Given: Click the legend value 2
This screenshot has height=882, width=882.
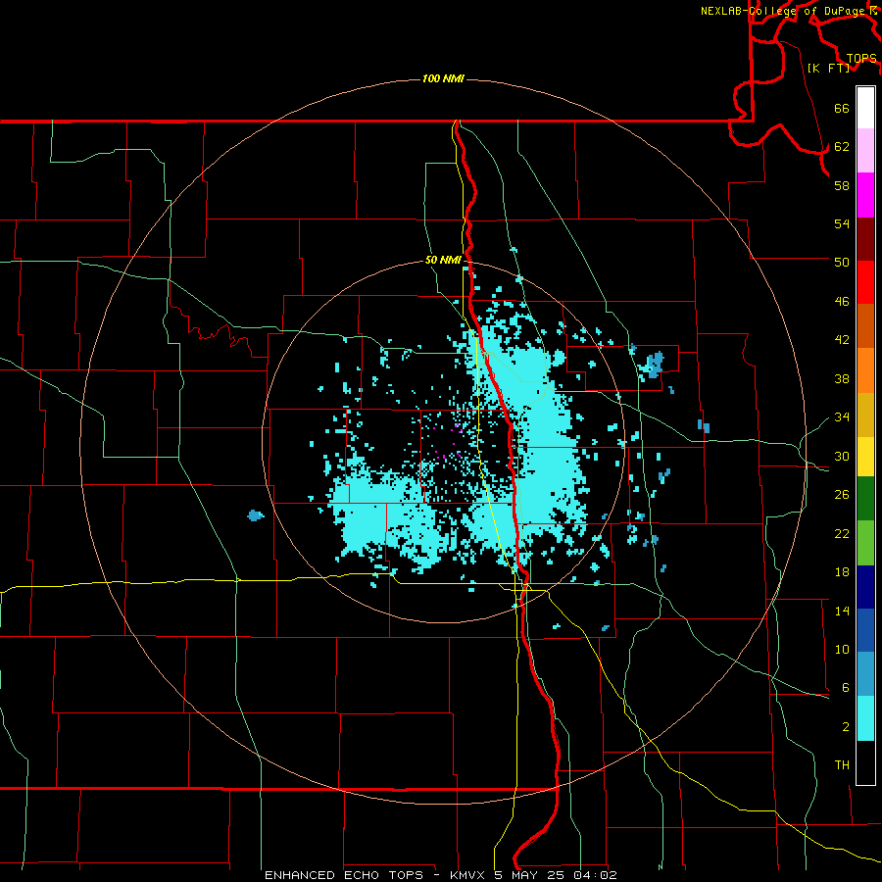Looking at the screenshot, I should click(x=845, y=727).
